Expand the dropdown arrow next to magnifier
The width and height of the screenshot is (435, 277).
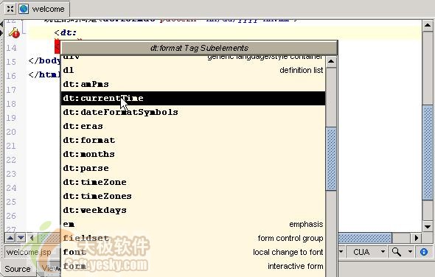(410, 252)
